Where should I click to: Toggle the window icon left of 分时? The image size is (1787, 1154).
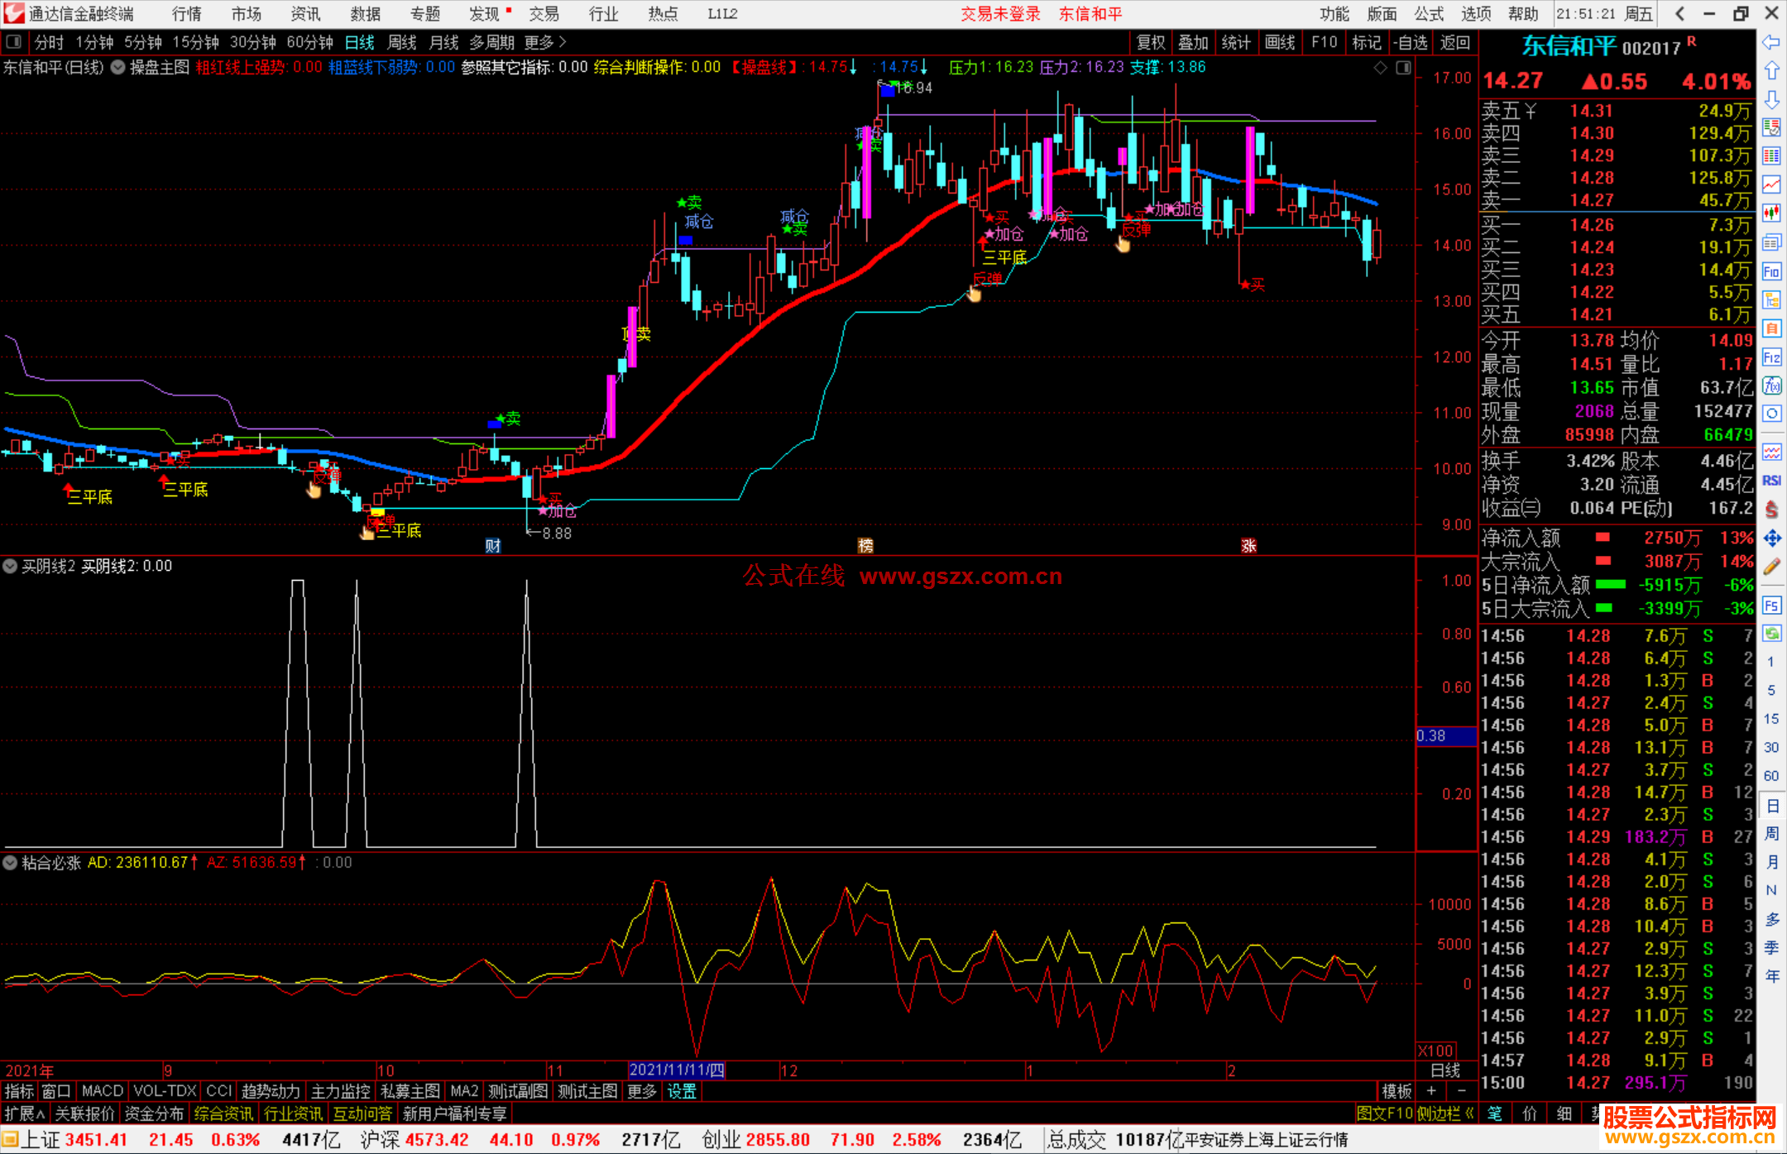13,41
